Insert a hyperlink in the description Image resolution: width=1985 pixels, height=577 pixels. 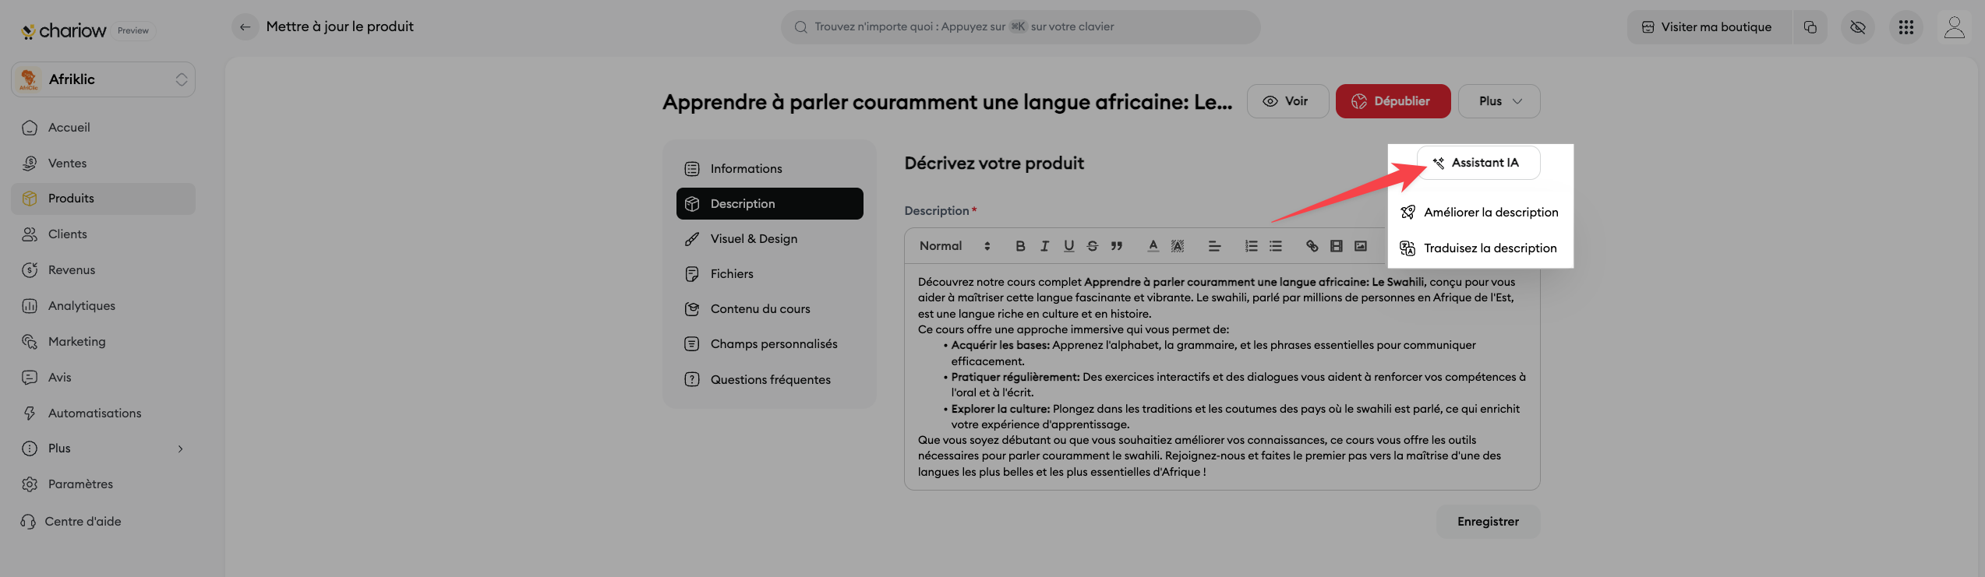pos(1312,246)
